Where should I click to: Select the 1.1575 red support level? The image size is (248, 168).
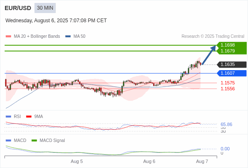[227, 83]
